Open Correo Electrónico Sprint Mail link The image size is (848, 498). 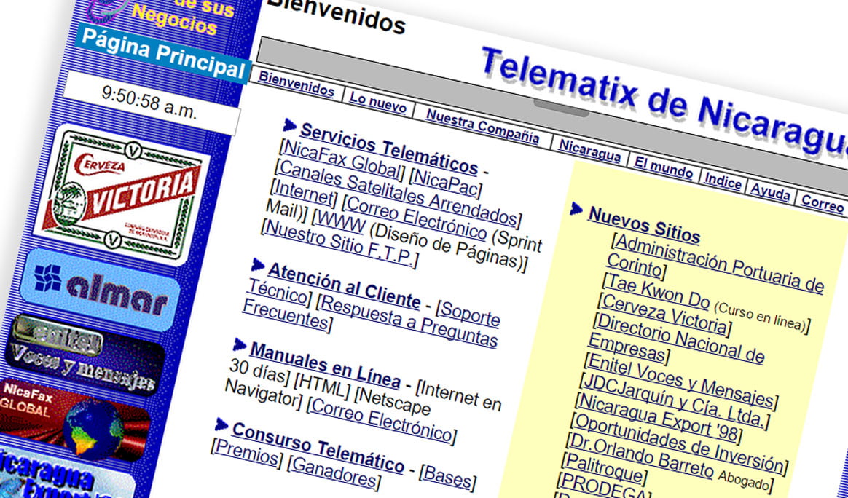click(417, 218)
